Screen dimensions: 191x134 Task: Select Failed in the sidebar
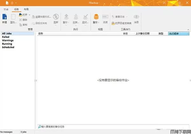tap(6, 37)
